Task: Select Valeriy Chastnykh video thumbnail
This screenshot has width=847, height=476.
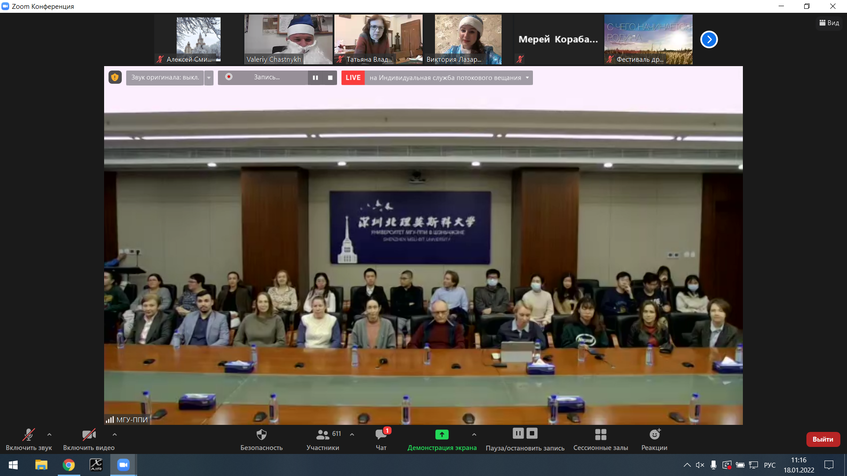Action: coord(289,40)
